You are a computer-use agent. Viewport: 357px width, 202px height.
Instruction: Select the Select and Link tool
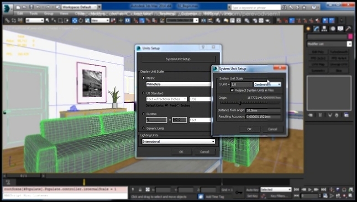(x=7, y=20)
